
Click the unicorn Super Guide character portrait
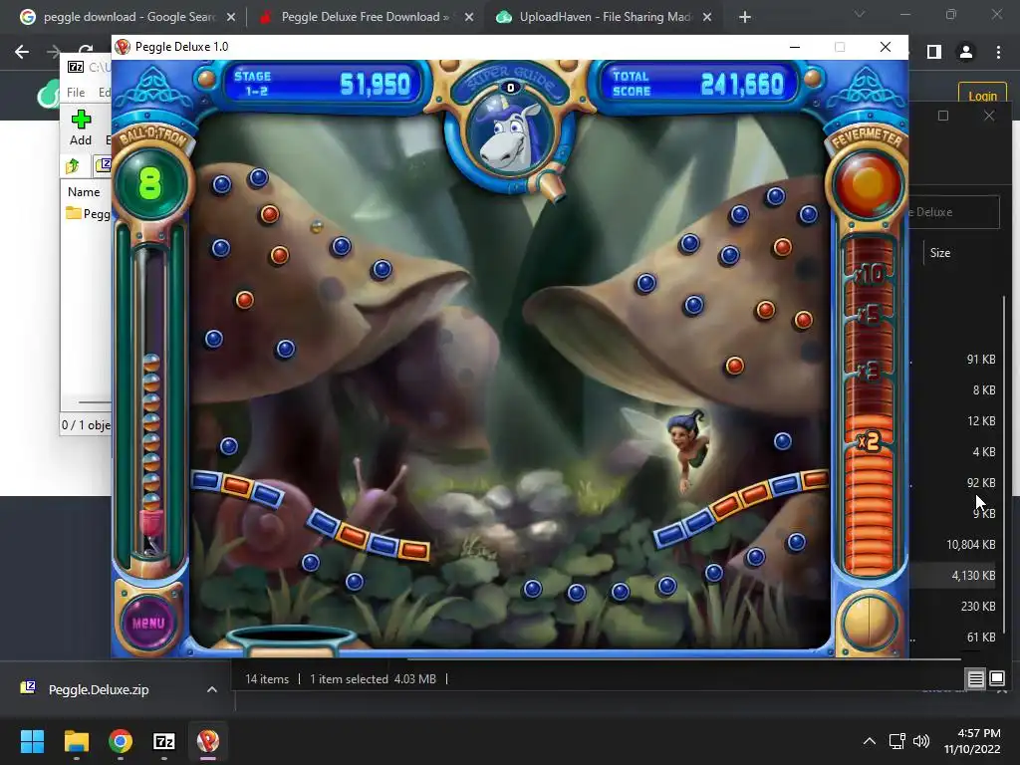click(509, 134)
